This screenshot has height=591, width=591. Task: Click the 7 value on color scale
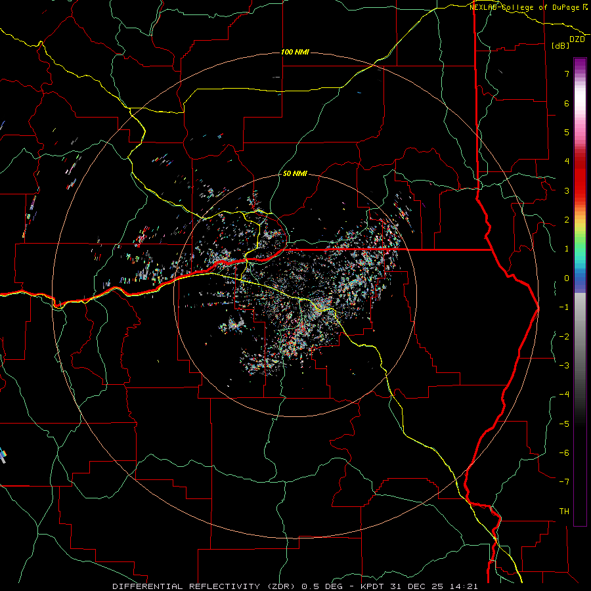(567, 74)
